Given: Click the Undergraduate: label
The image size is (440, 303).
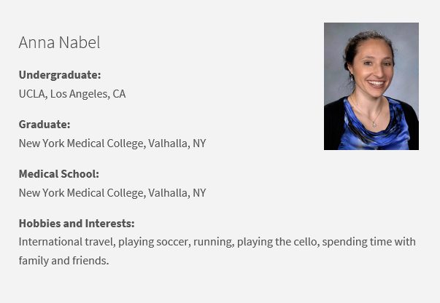Looking at the screenshot, I should [59, 74].
